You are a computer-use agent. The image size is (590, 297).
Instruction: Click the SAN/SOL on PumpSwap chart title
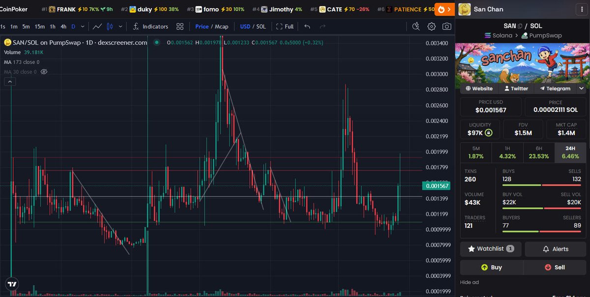(80, 43)
